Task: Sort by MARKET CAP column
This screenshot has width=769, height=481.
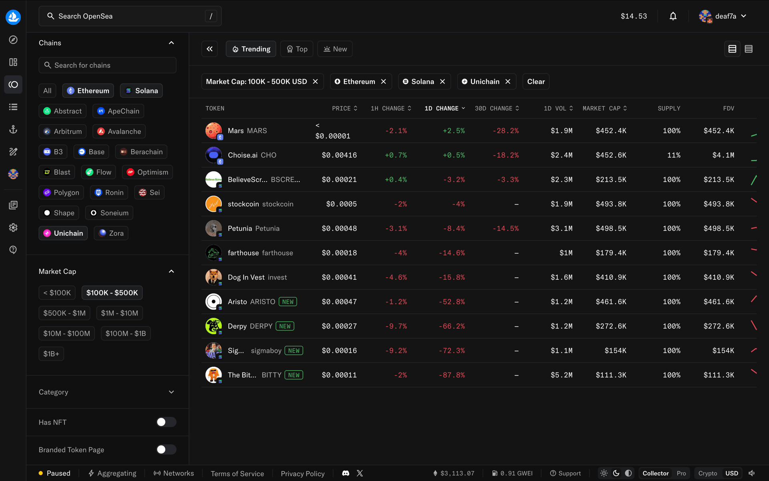Action: pyautogui.click(x=605, y=109)
